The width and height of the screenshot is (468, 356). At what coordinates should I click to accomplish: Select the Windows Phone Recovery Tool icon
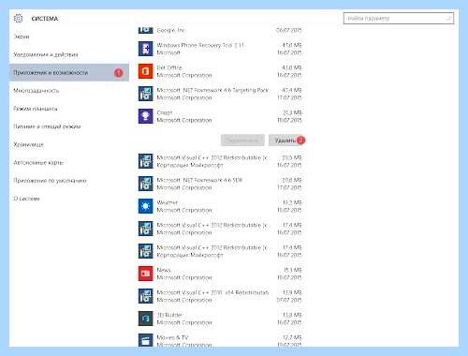[146, 49]
